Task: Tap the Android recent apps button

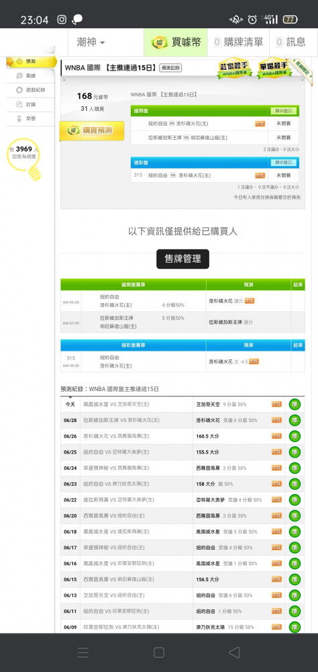Action: point(83,653)
